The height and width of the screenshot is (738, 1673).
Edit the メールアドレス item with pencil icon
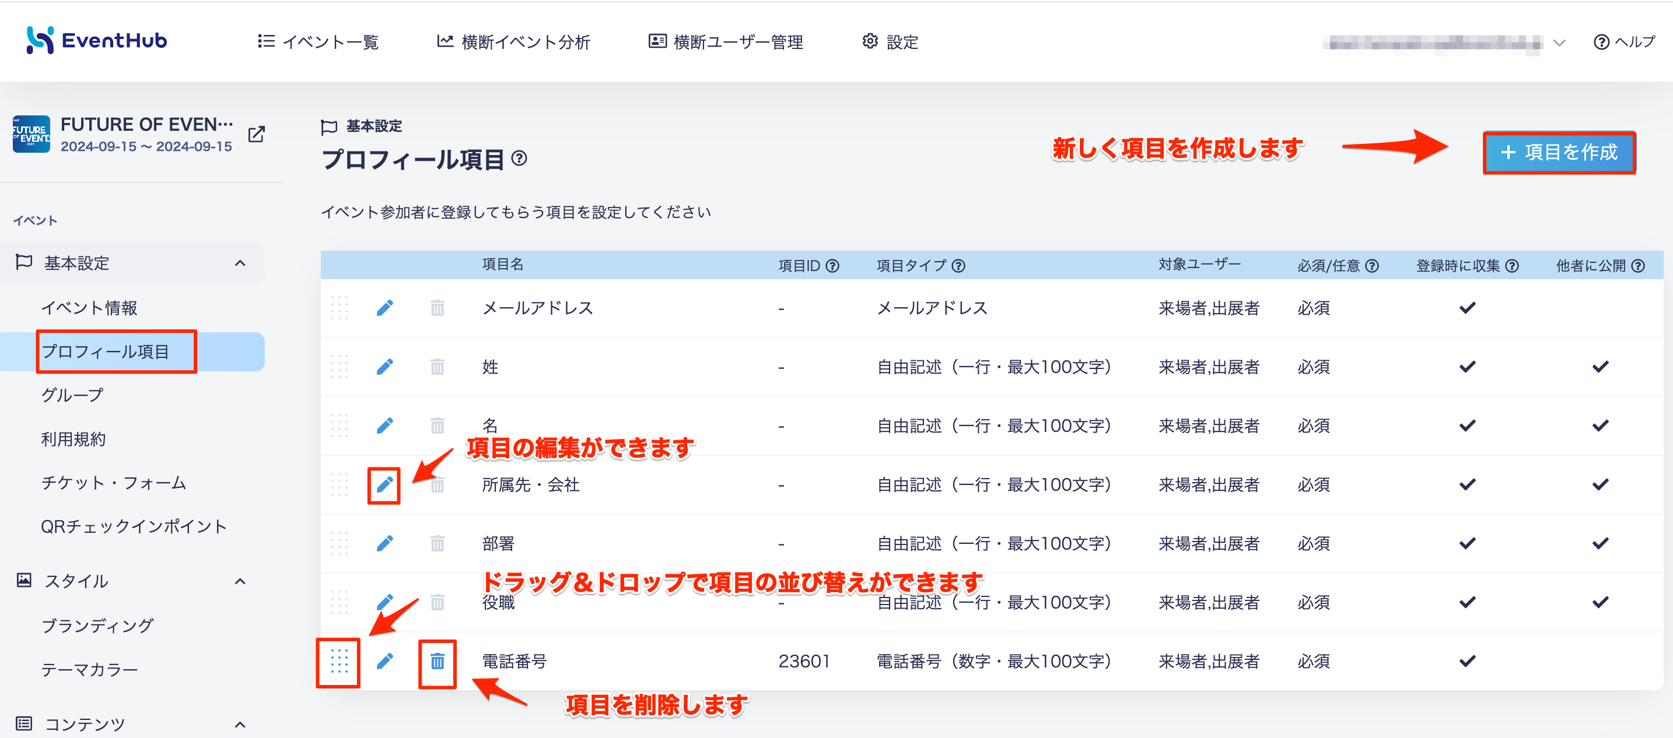(x=385, y=308)
